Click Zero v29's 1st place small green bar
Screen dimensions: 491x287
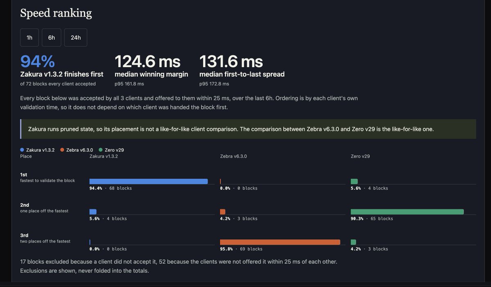click(354, 181)
